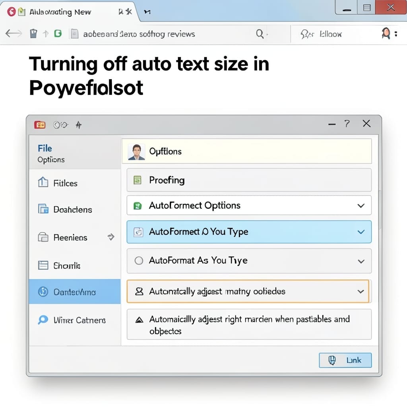Screen dimensions: 407x407
Task: Open the browser three-dot menu
Action: 396,34
